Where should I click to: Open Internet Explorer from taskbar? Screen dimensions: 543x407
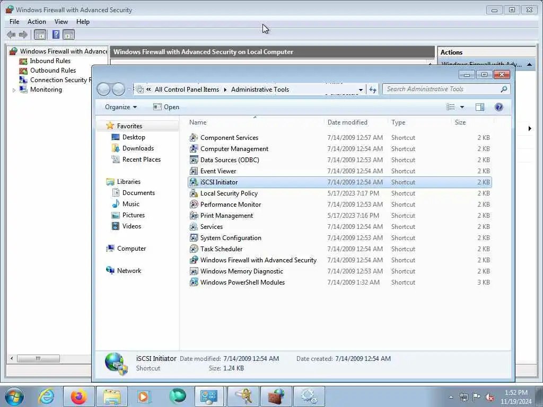[46, 396]
